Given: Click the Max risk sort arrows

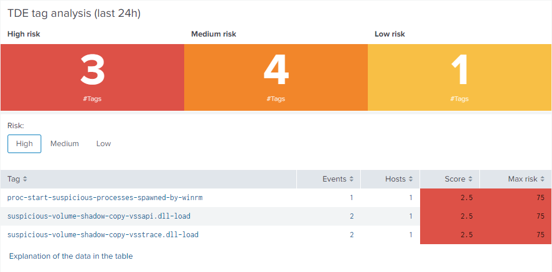Looking at the screenshot, I should 543,179.
